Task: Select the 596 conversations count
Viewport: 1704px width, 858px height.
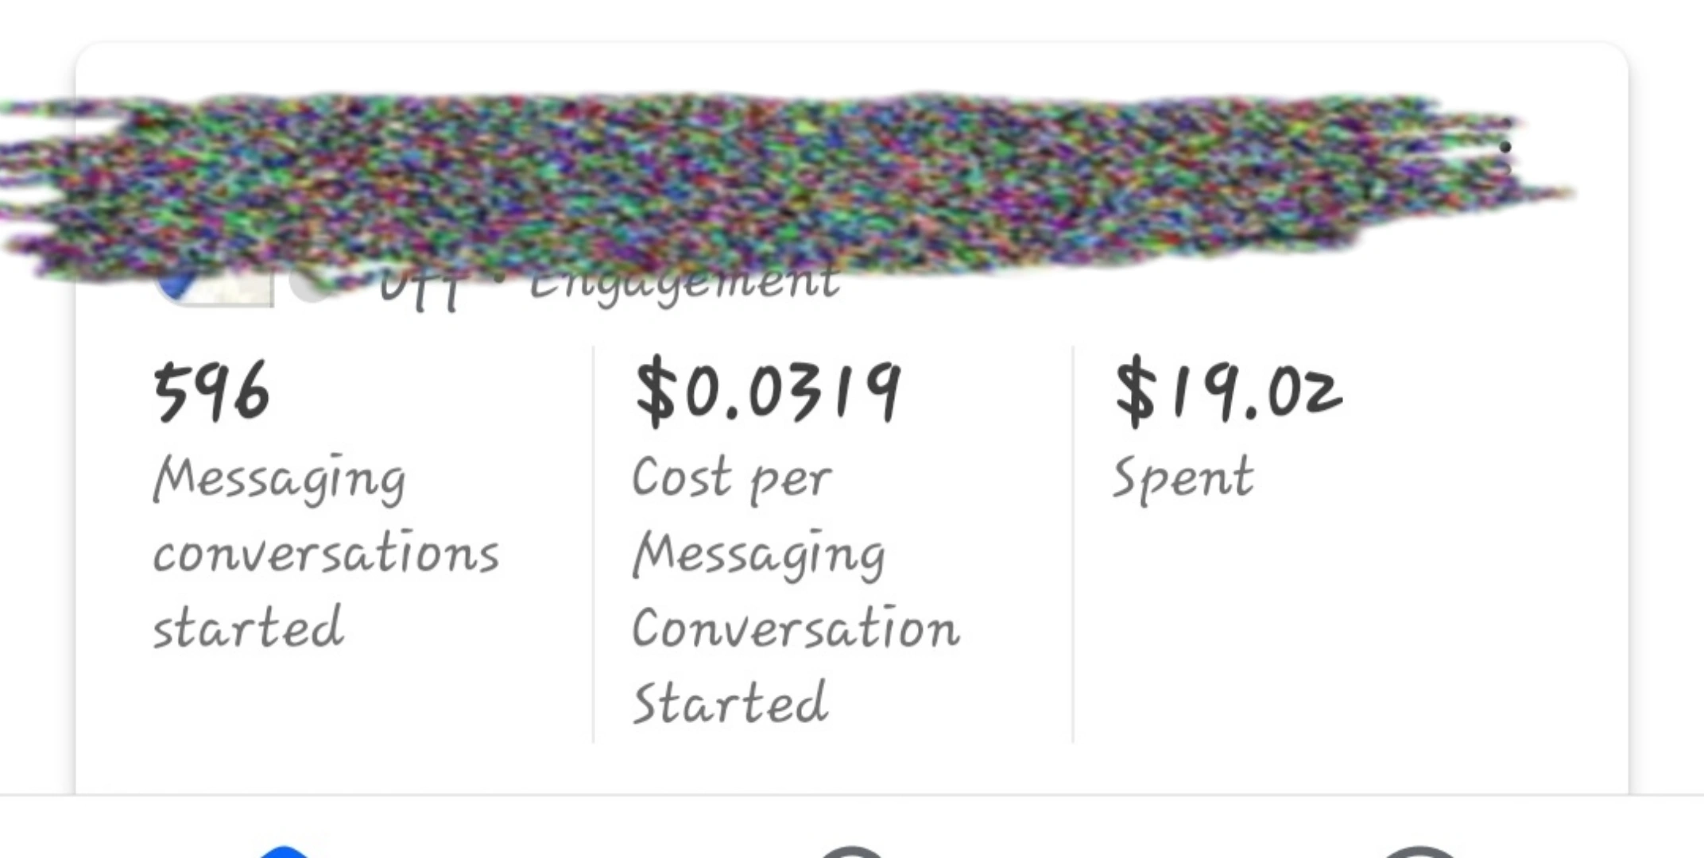Action: pos(211,392)
